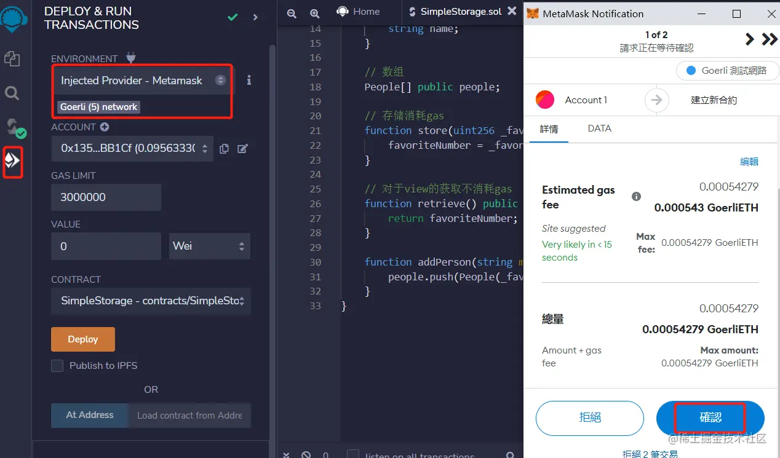Open the Wei unit dropdown
Image resolution: width=780 pixels, height=458 pixels.
coord(210,246)
